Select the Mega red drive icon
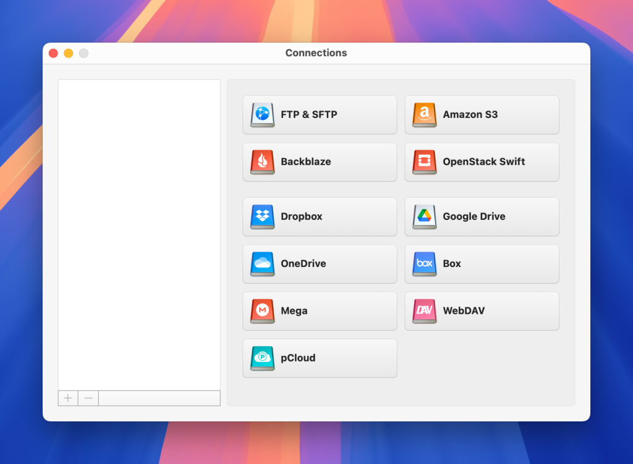This screenshot has height=464, width=633. 262,311
